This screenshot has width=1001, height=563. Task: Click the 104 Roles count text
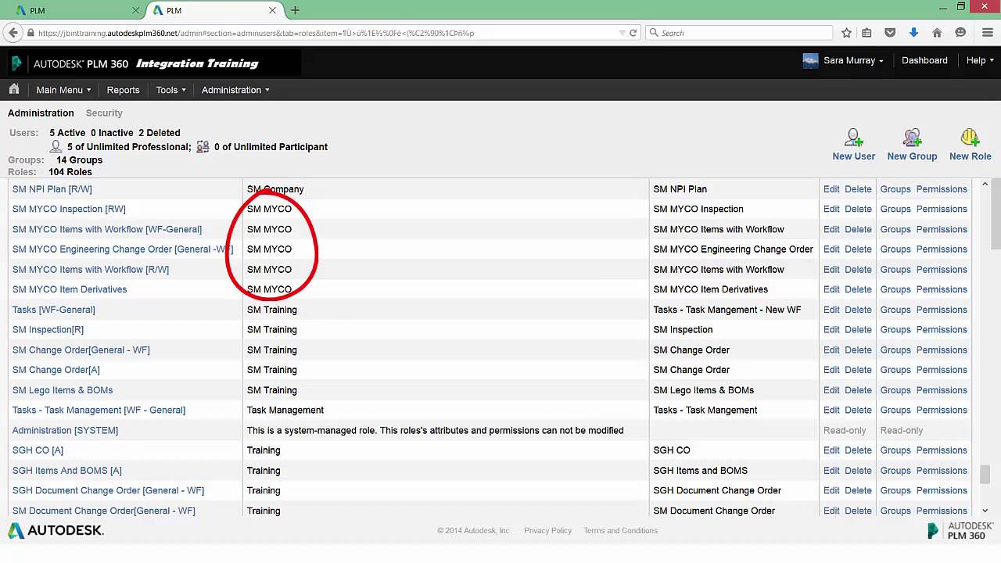pyautogui.click(x=70, y=172)
